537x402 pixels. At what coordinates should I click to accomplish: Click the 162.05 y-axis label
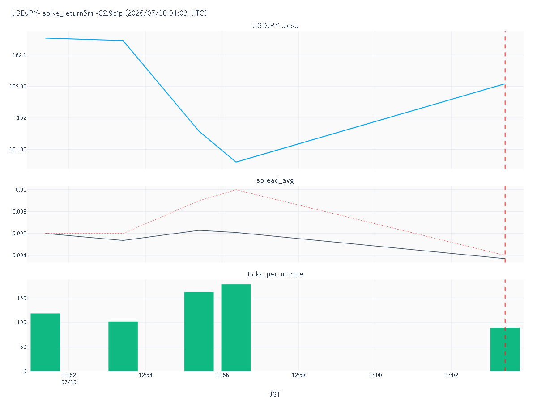tap(17, 87)
